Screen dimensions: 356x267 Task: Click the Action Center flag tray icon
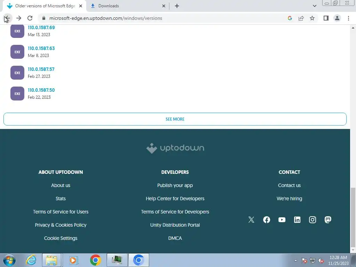(304, 260)
